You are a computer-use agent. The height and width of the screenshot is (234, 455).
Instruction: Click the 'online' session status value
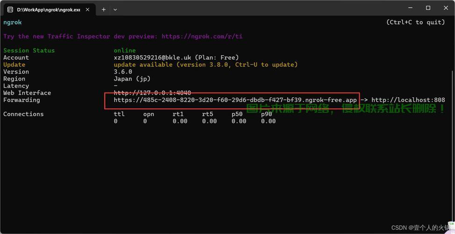[125, 51]
